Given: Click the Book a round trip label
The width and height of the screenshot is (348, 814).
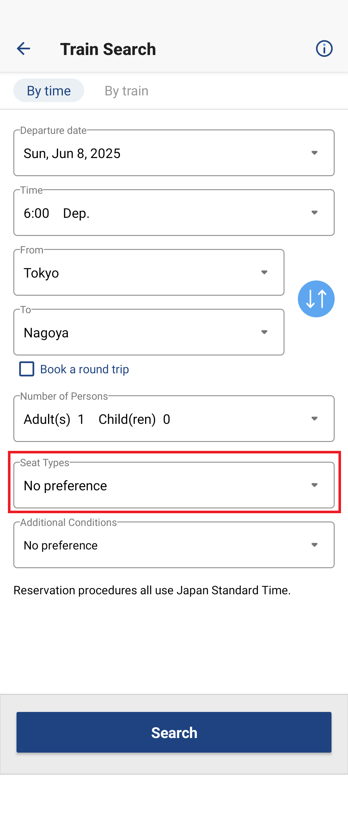Looking at the screenshot, I should point(84,369).
